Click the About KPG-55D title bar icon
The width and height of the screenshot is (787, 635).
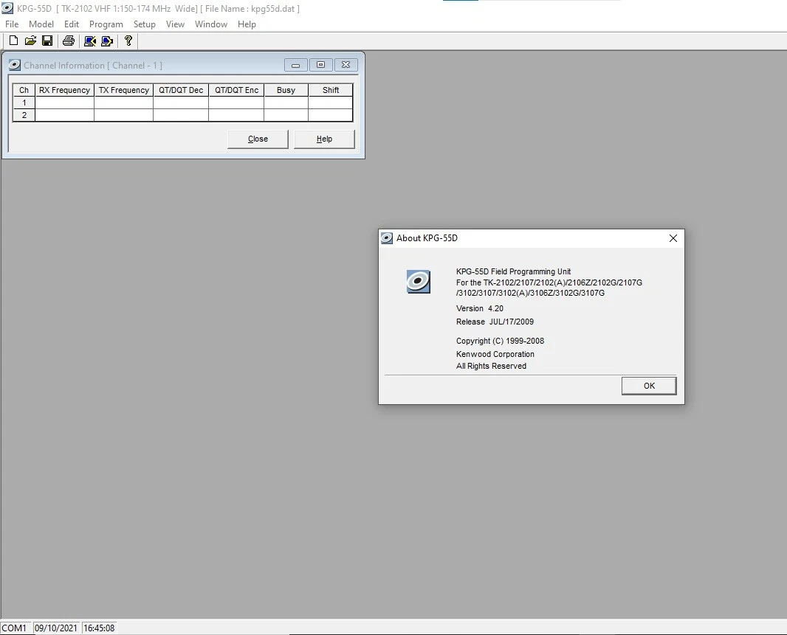tap(386, 238)
